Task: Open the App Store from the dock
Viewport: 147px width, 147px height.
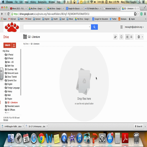Action: 110,138
